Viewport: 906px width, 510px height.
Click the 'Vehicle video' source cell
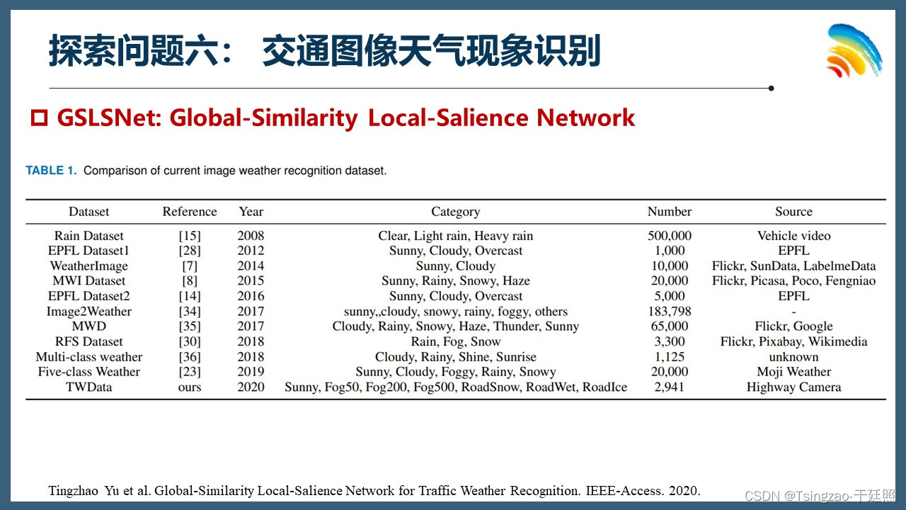click(793, 236)
